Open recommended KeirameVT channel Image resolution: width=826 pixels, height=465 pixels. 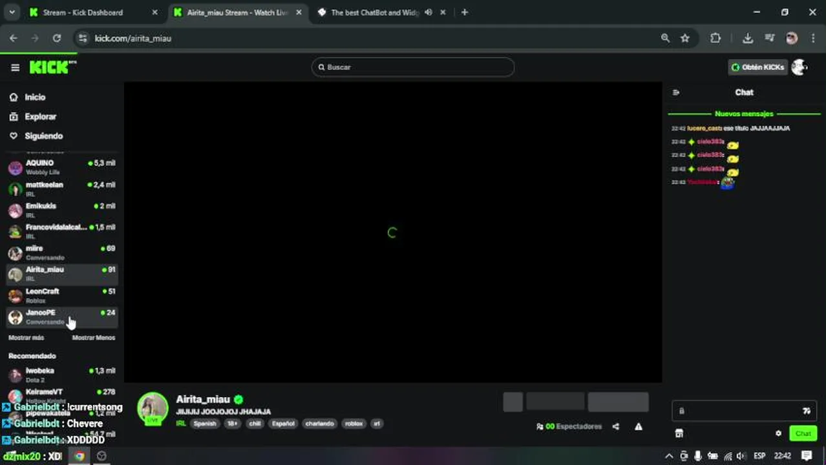tap(61, 395)
